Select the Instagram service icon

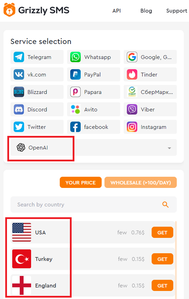coord(132,127)
